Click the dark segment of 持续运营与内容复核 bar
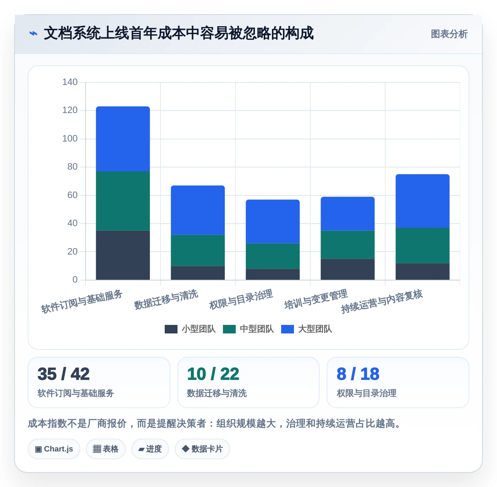497x487 pixels. (422, 272)
